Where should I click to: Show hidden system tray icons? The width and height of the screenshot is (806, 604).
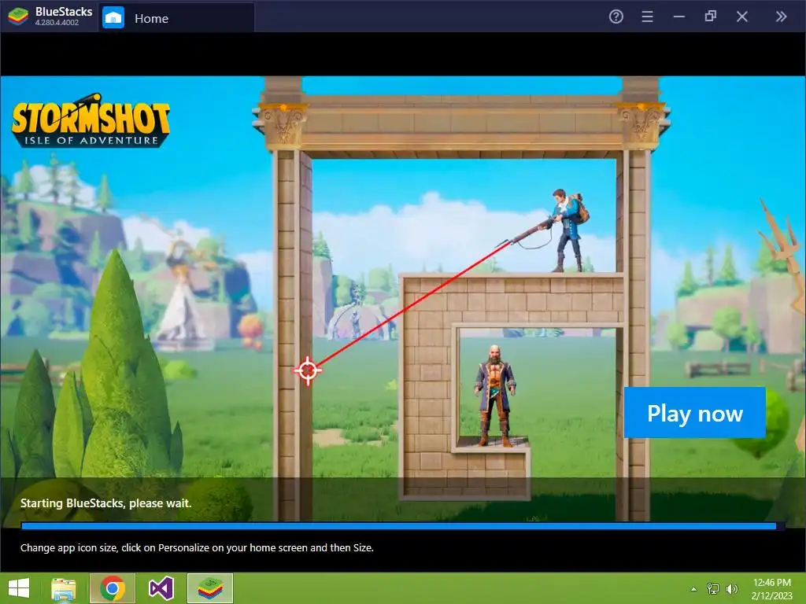[693, 589]
